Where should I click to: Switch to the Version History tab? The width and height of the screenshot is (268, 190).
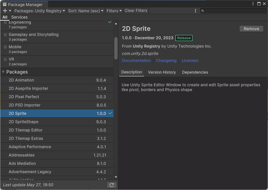pyautogui.click(x=162, y=72)
